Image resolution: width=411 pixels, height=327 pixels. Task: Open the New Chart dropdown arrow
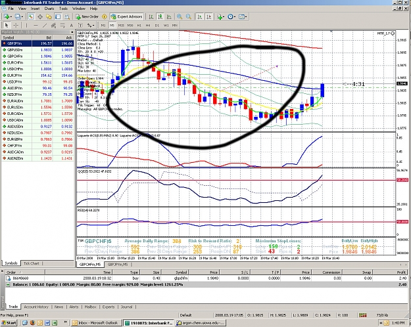click(11, 16)
